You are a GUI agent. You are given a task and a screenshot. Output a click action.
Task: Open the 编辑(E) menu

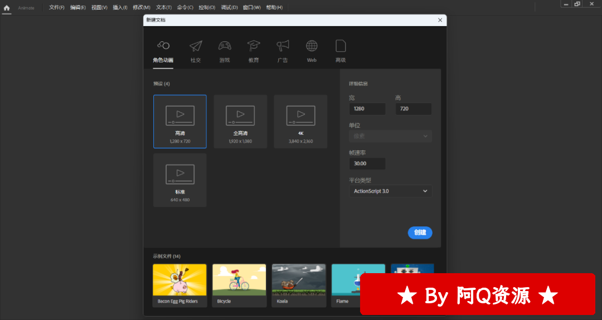77,7
